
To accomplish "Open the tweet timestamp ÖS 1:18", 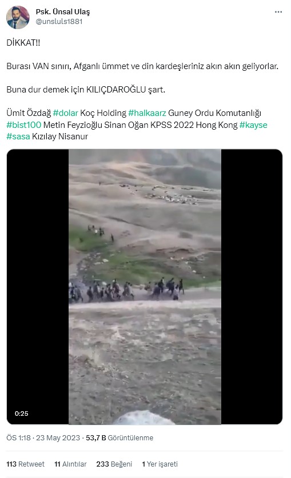I will (18, 438).
